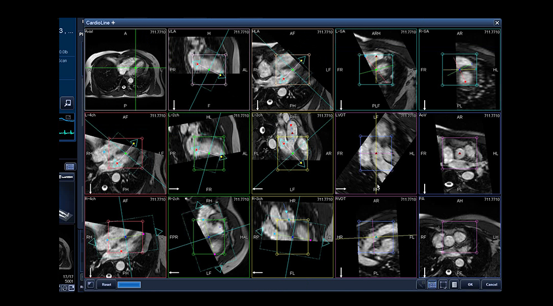
Task: Select the AoV view panel
Action: [459, 153]
